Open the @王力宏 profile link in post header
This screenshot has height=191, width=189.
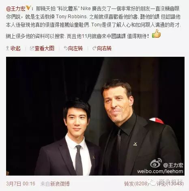click(16, 9)
